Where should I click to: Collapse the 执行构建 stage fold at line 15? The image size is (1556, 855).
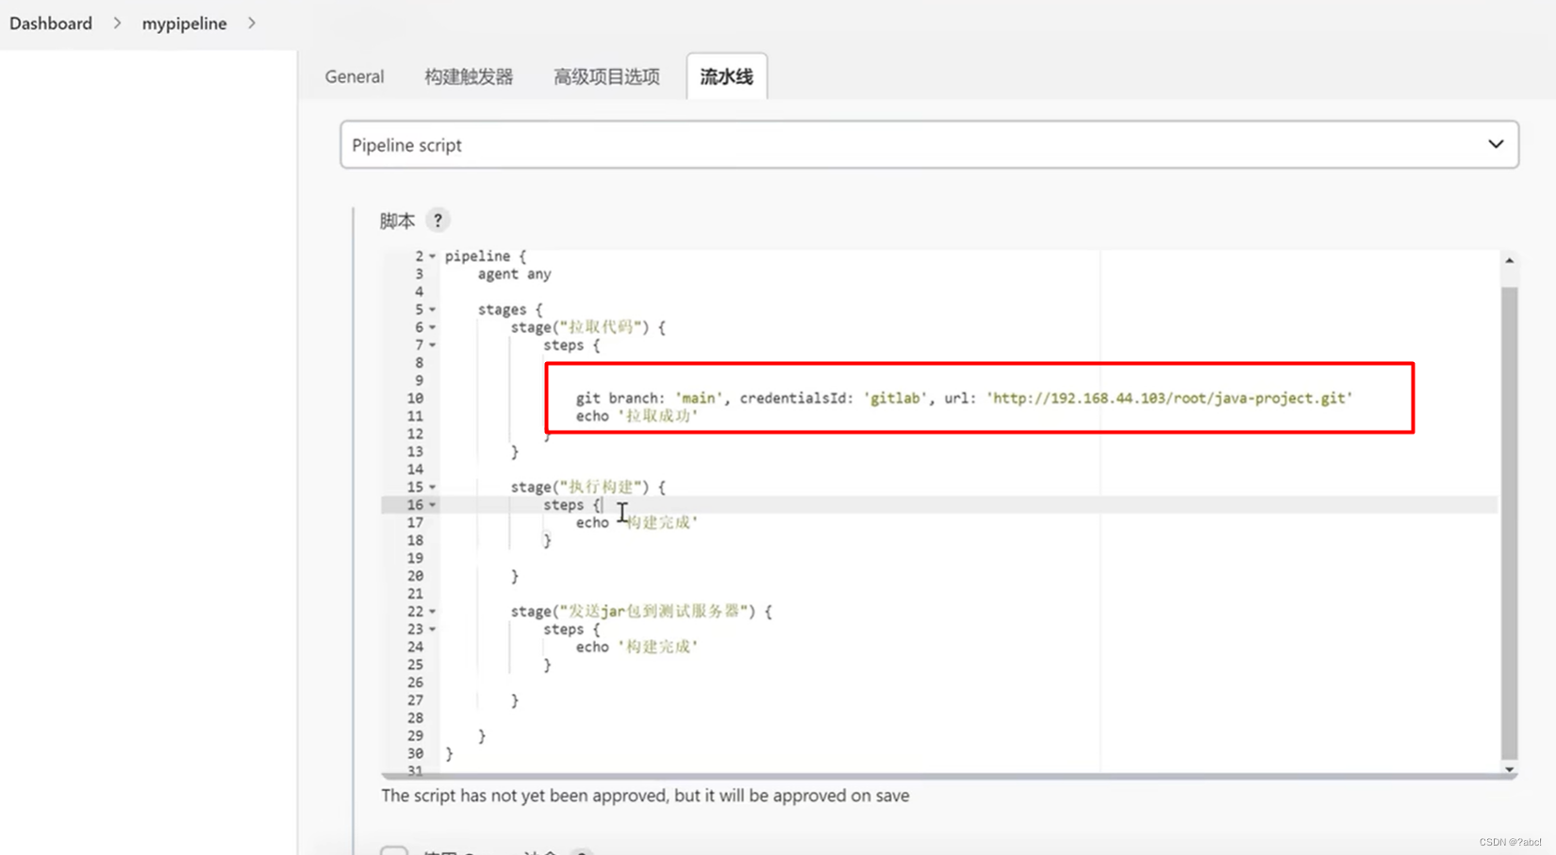433,487
